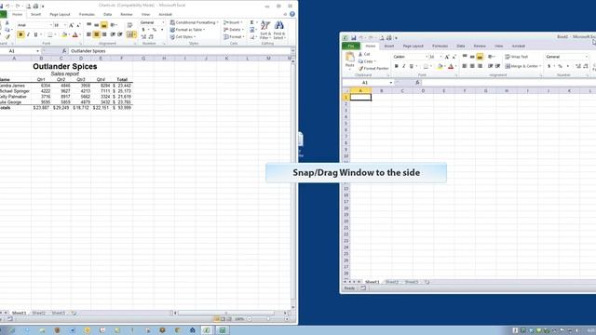Click Increase Font Size in right Book2 window
Viewport: 596px width, 335px height.
pos(447,57)
